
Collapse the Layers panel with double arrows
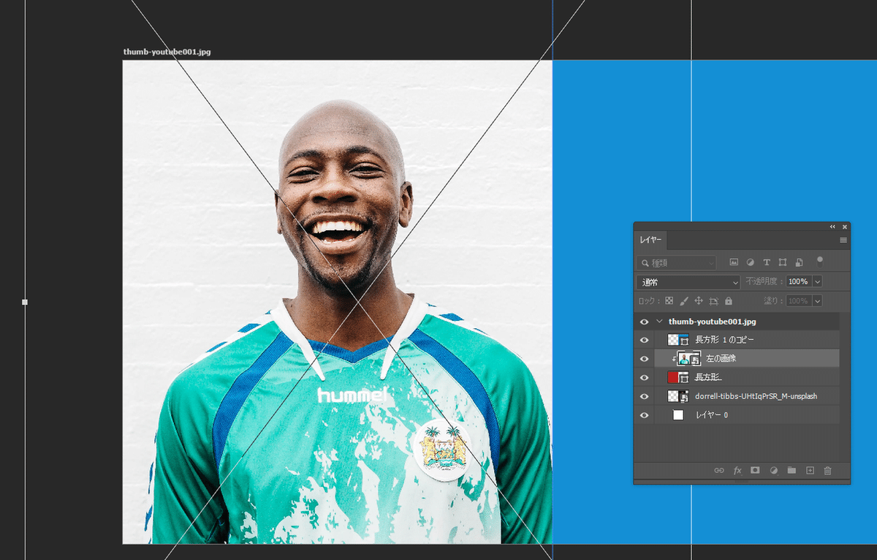[832, 227]
